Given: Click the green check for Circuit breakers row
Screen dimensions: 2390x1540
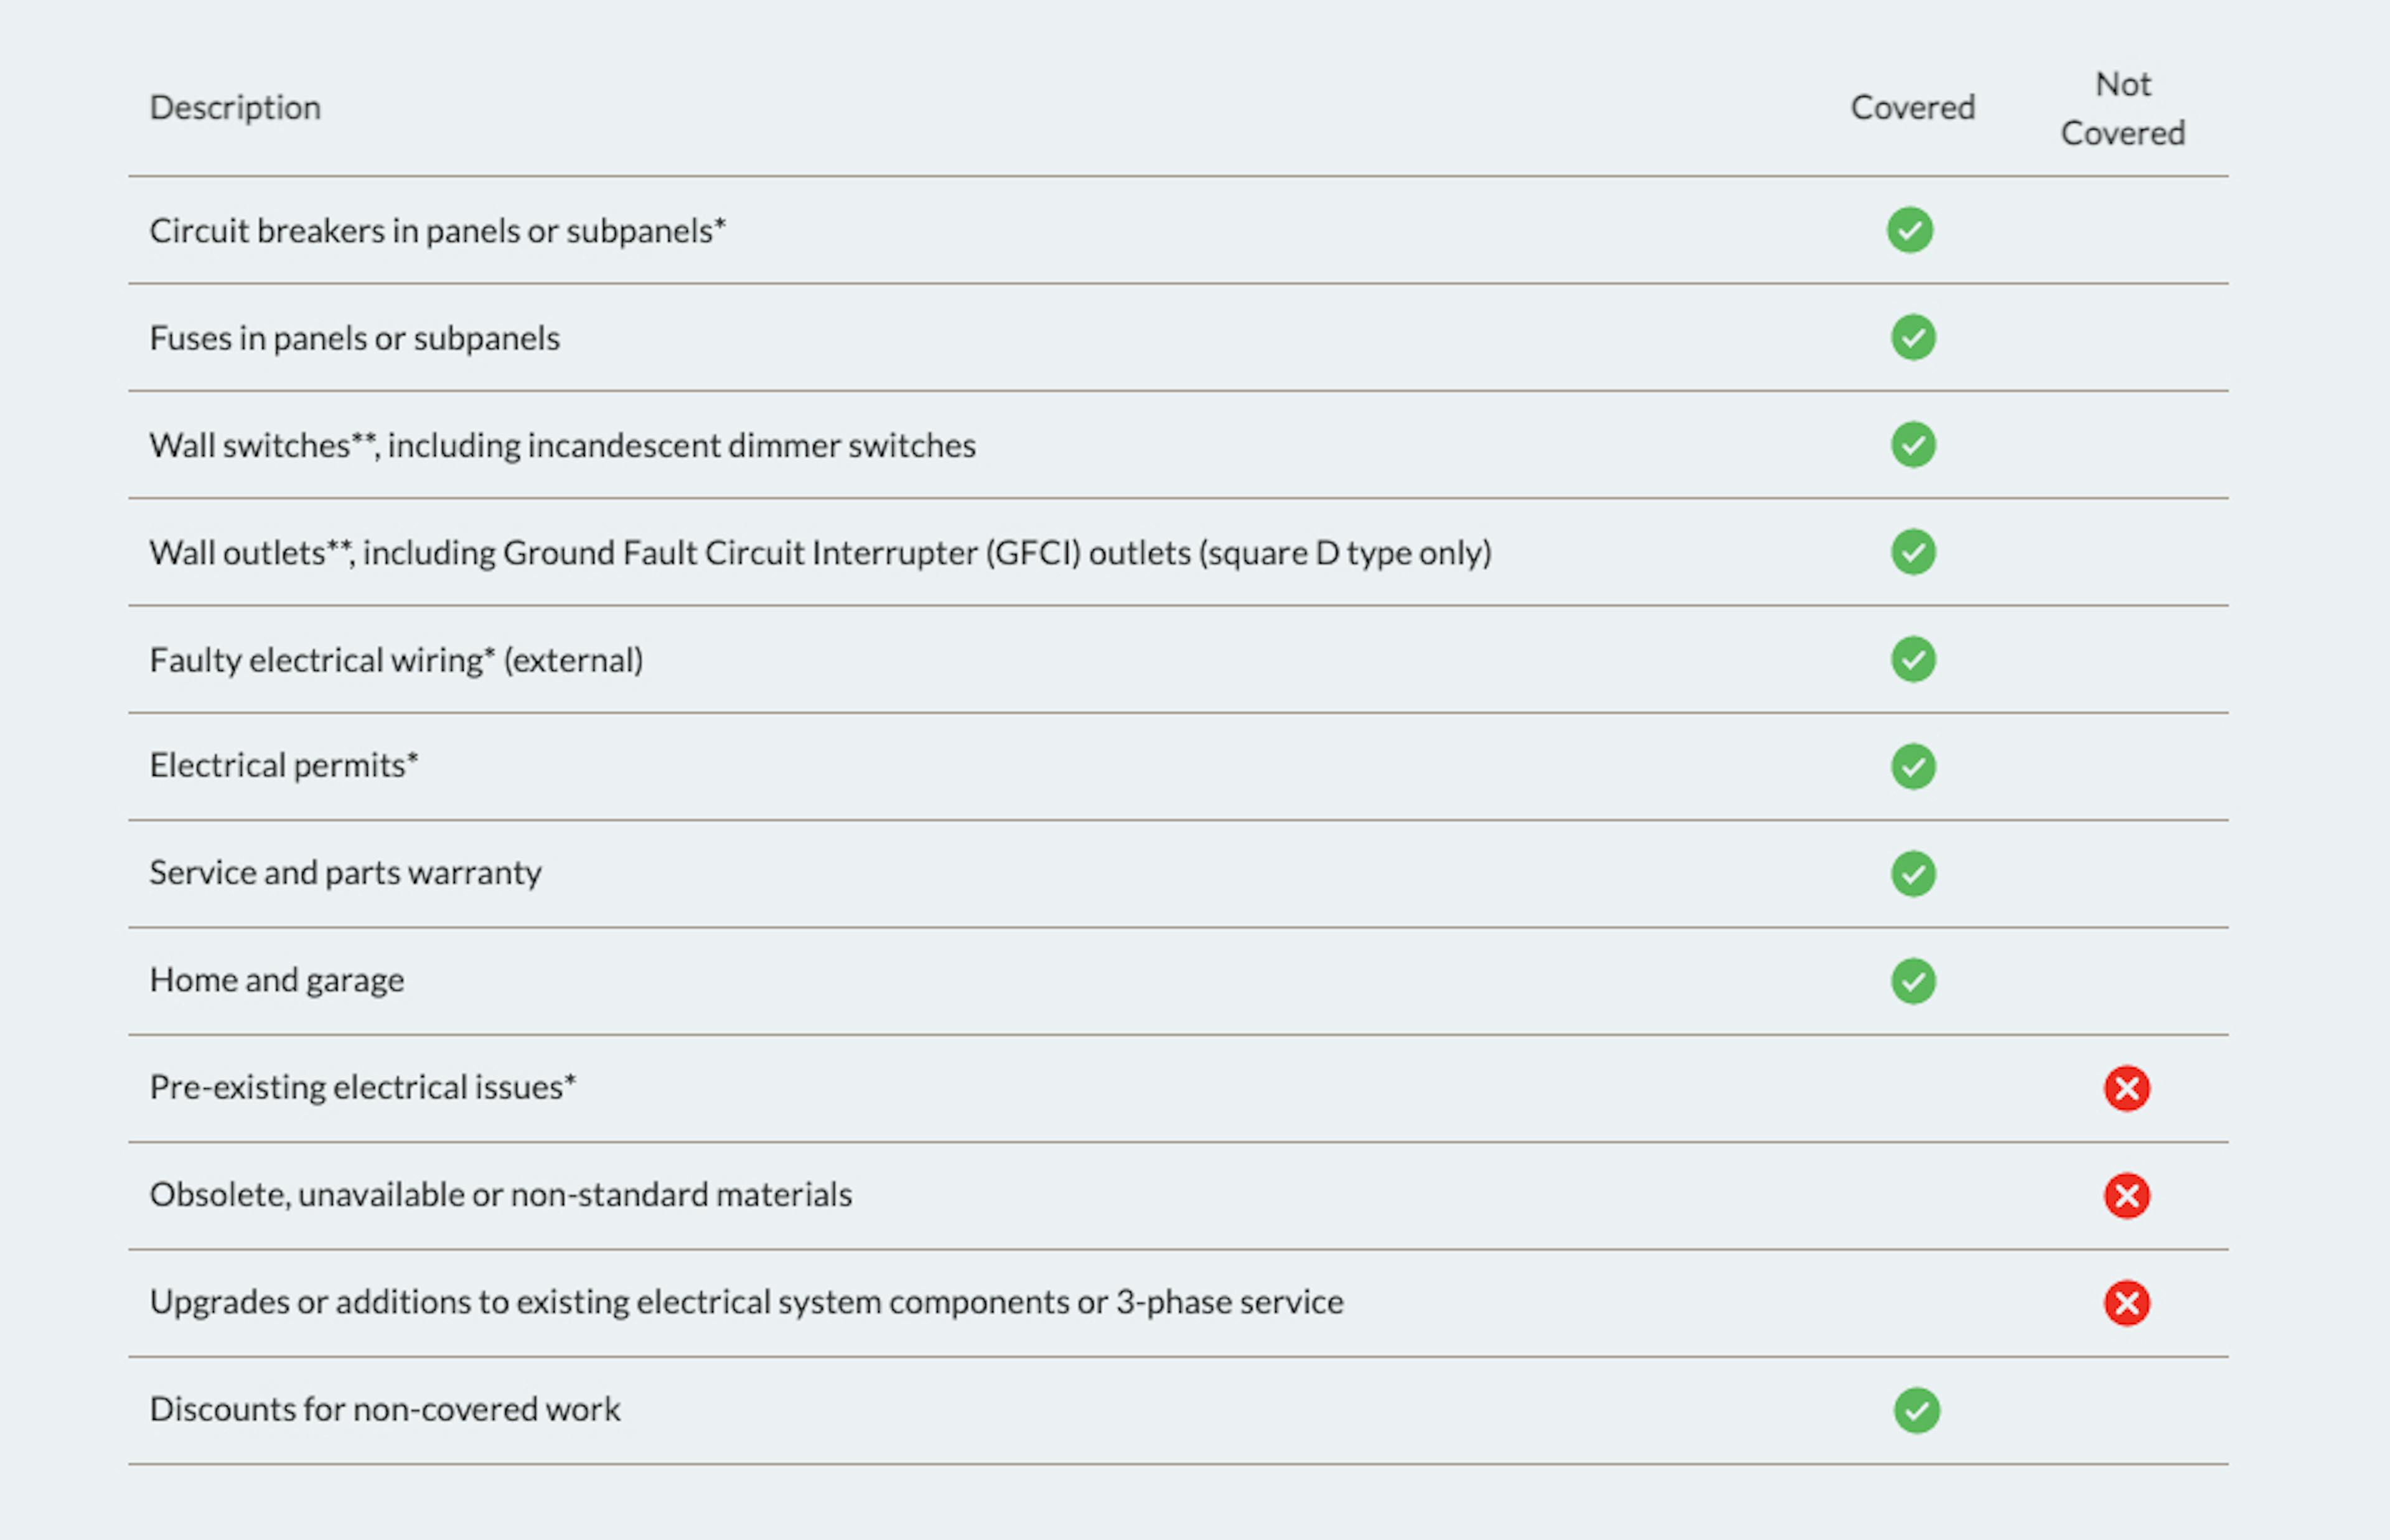Looking at the screenshot, I should click(1909, 230).
